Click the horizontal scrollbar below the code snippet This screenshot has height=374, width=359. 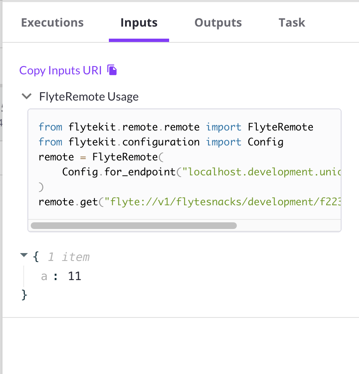point(133,226)
